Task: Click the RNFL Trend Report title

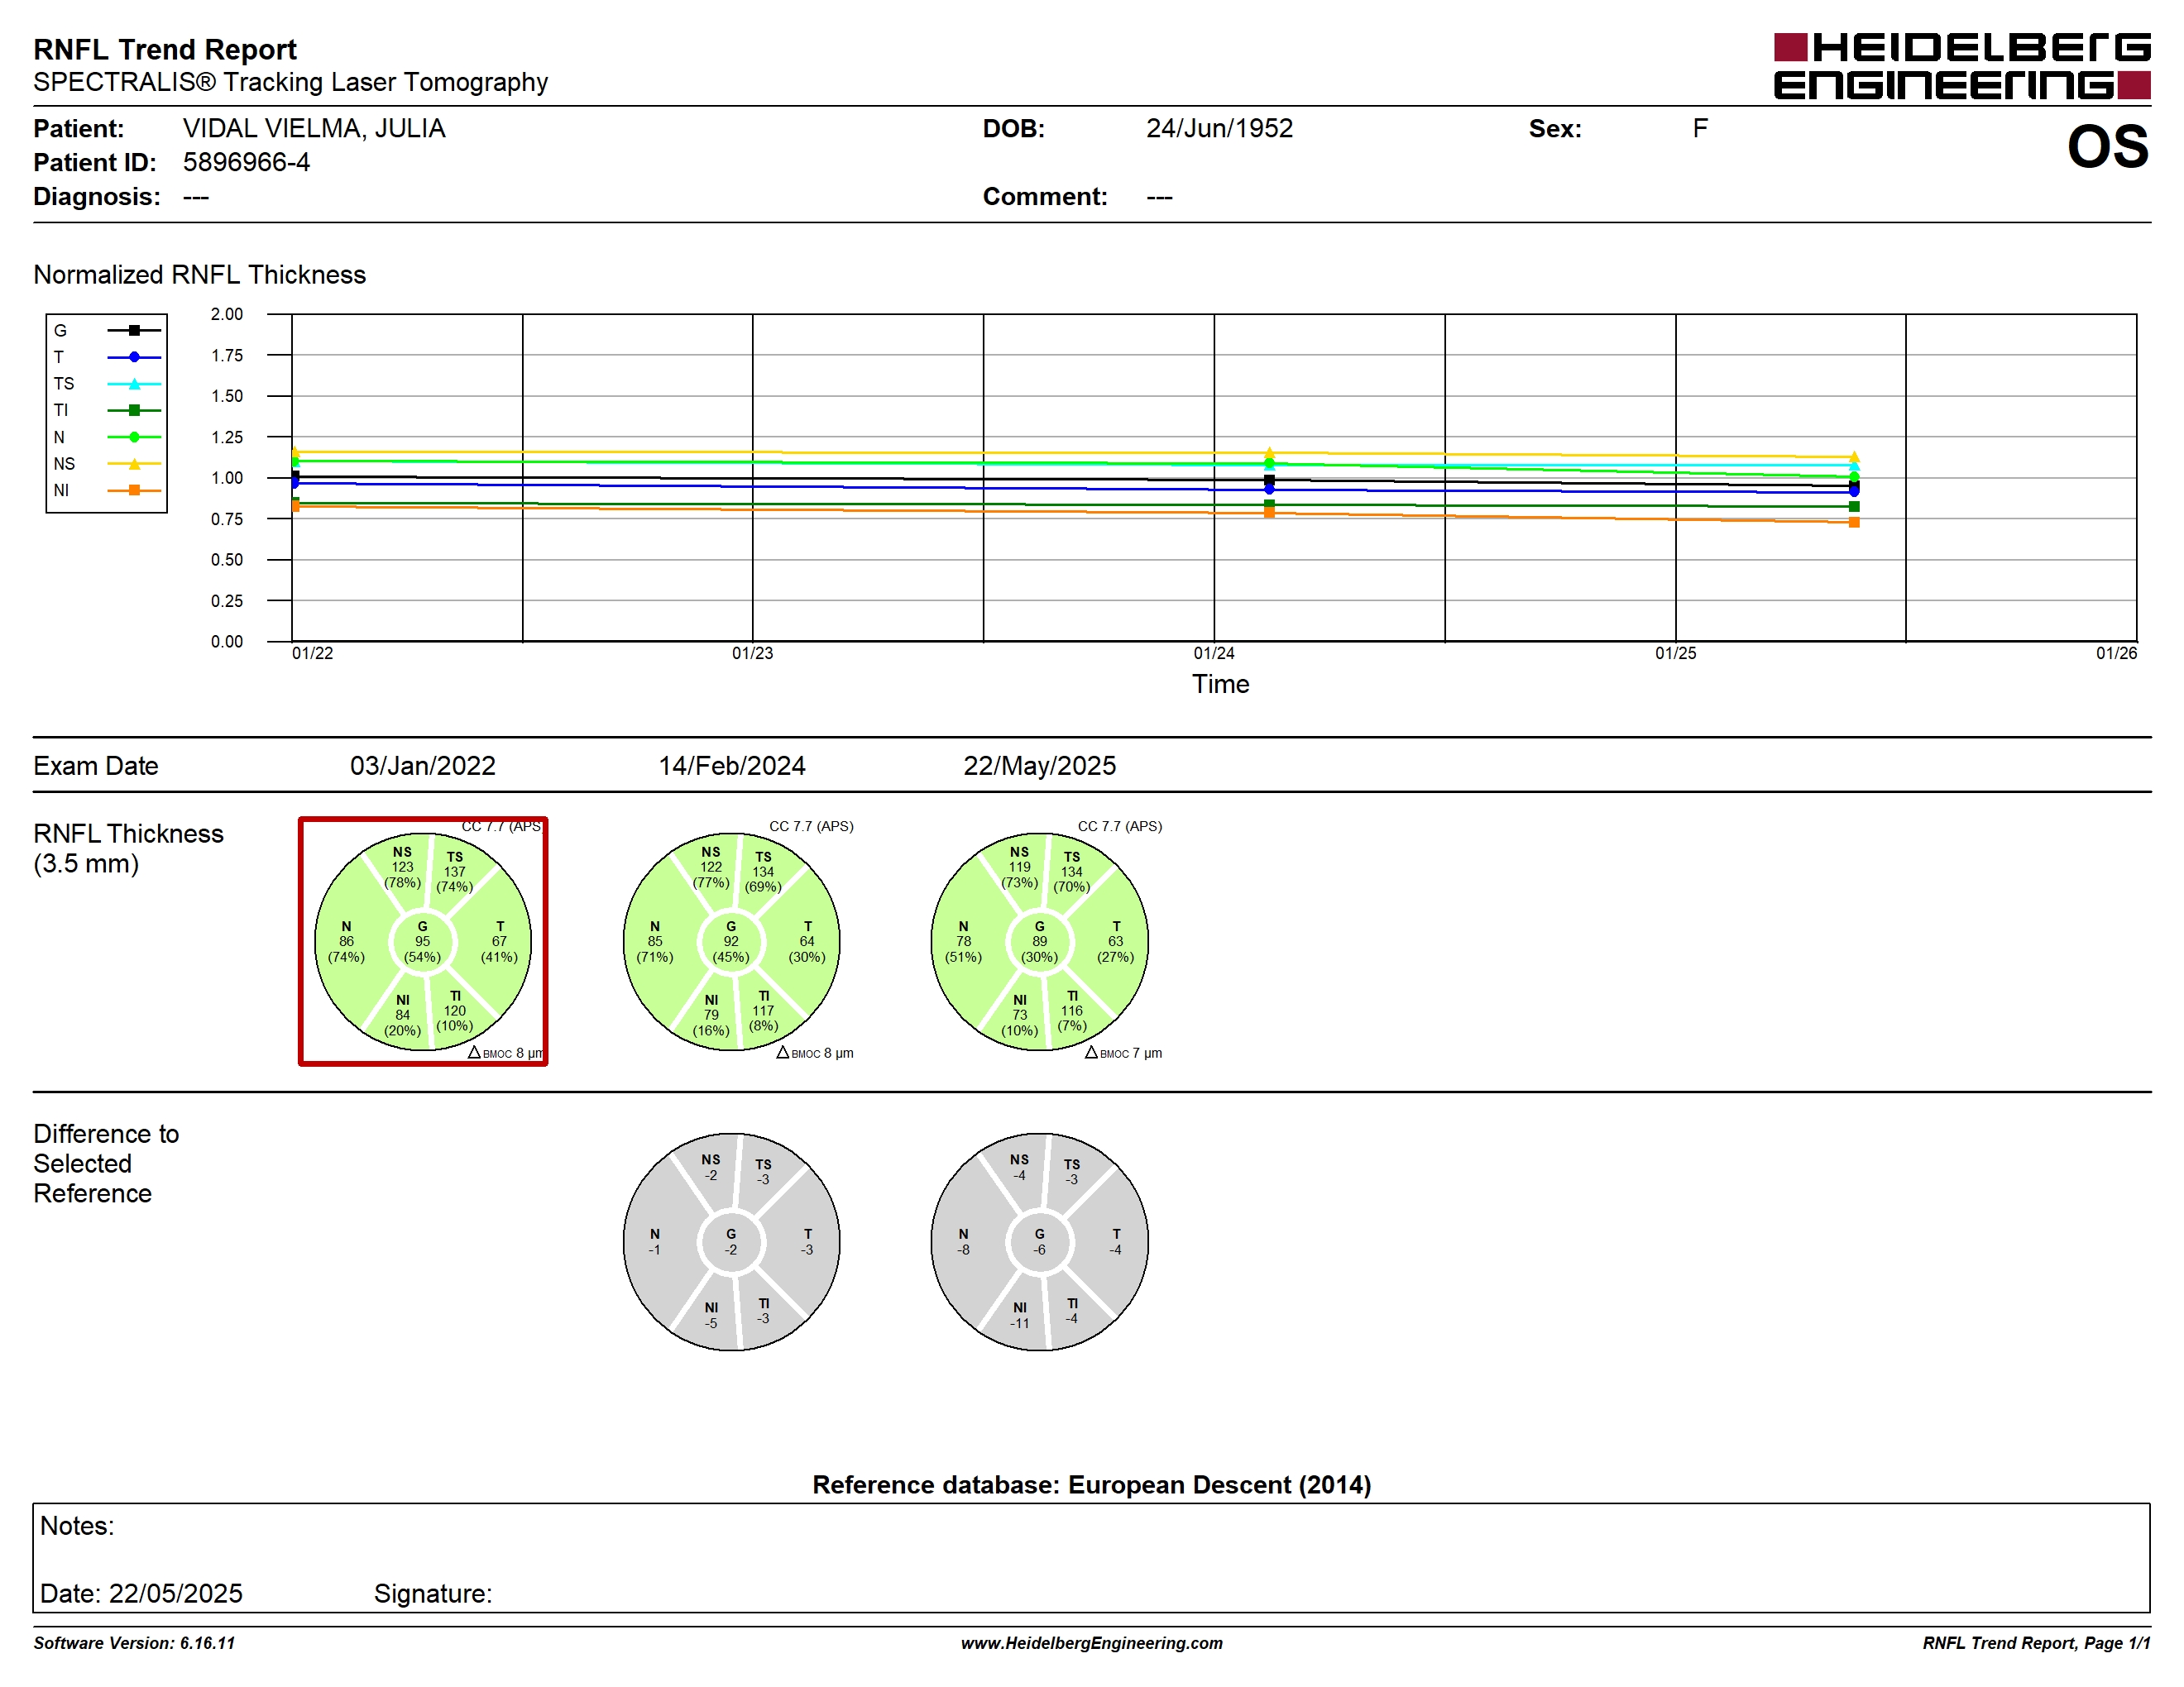Action: point(165,49)
